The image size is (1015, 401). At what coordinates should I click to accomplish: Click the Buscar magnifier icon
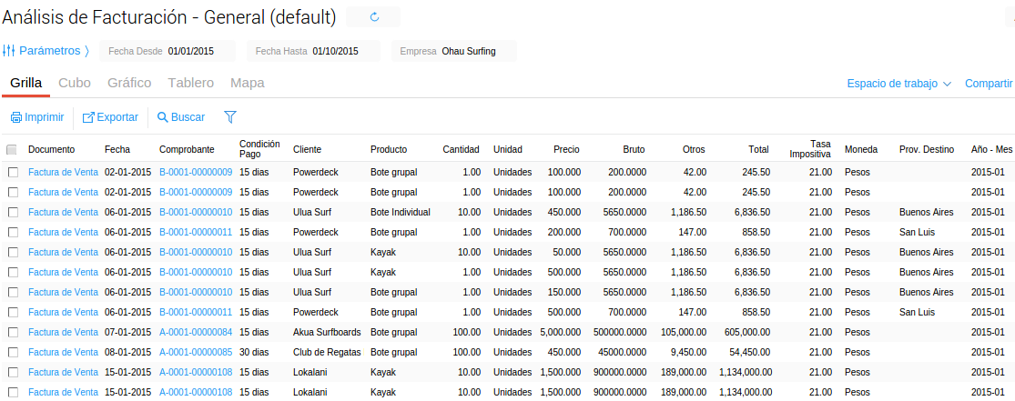tap(163, 117)
